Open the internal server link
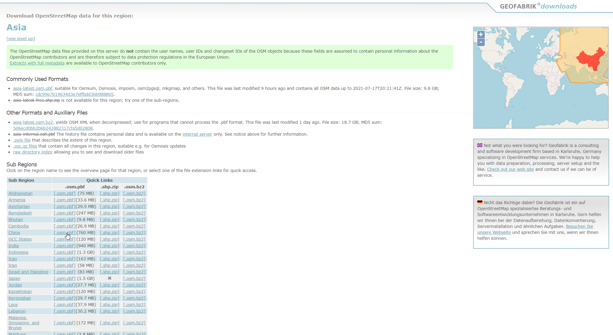This screenshot has width=613, height=335. pos(197,134)
